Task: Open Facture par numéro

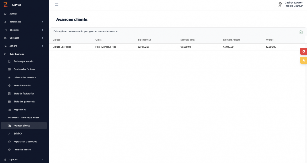Action: point(24,61)
